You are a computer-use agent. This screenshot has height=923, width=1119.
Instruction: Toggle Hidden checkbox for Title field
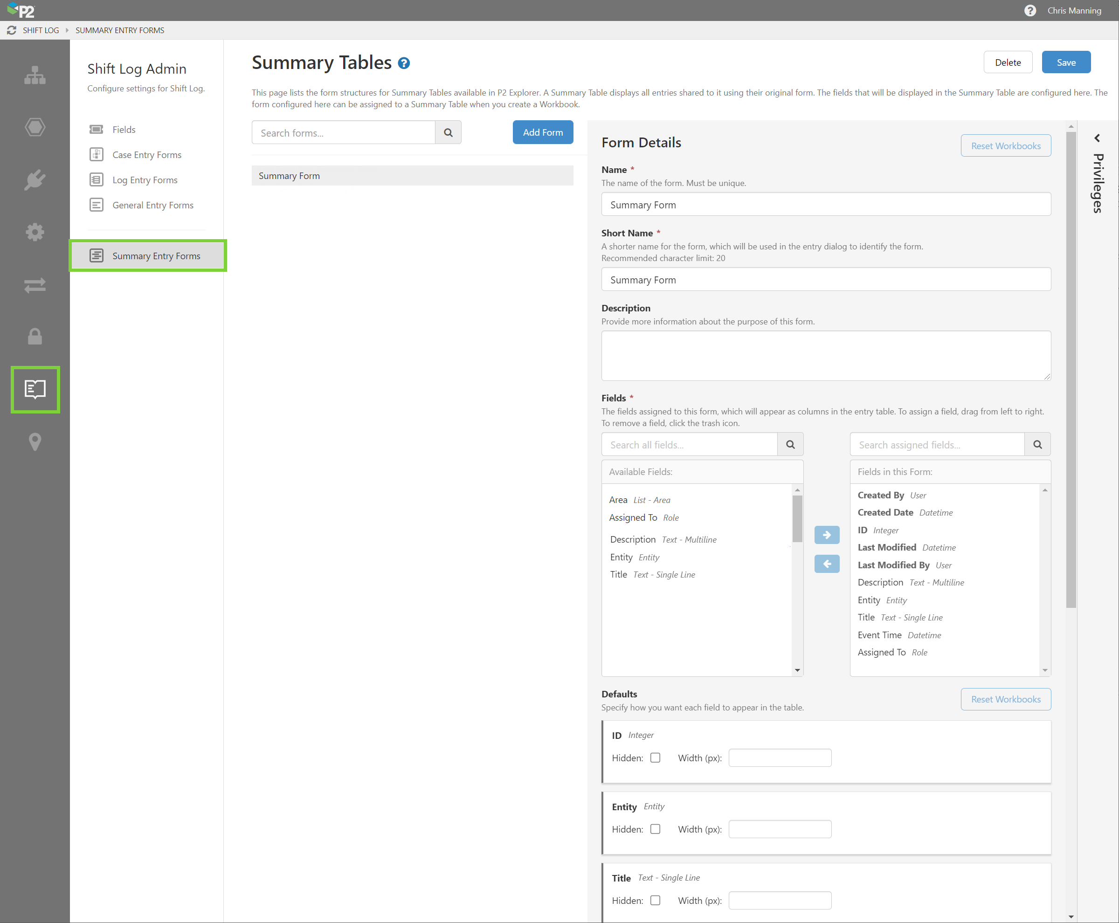[x=655, y=900]
